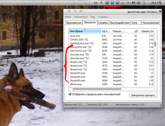Open the Wi-Fi network tray icon
This screenshot has height=126, width=165.
(x=128, y=3)
